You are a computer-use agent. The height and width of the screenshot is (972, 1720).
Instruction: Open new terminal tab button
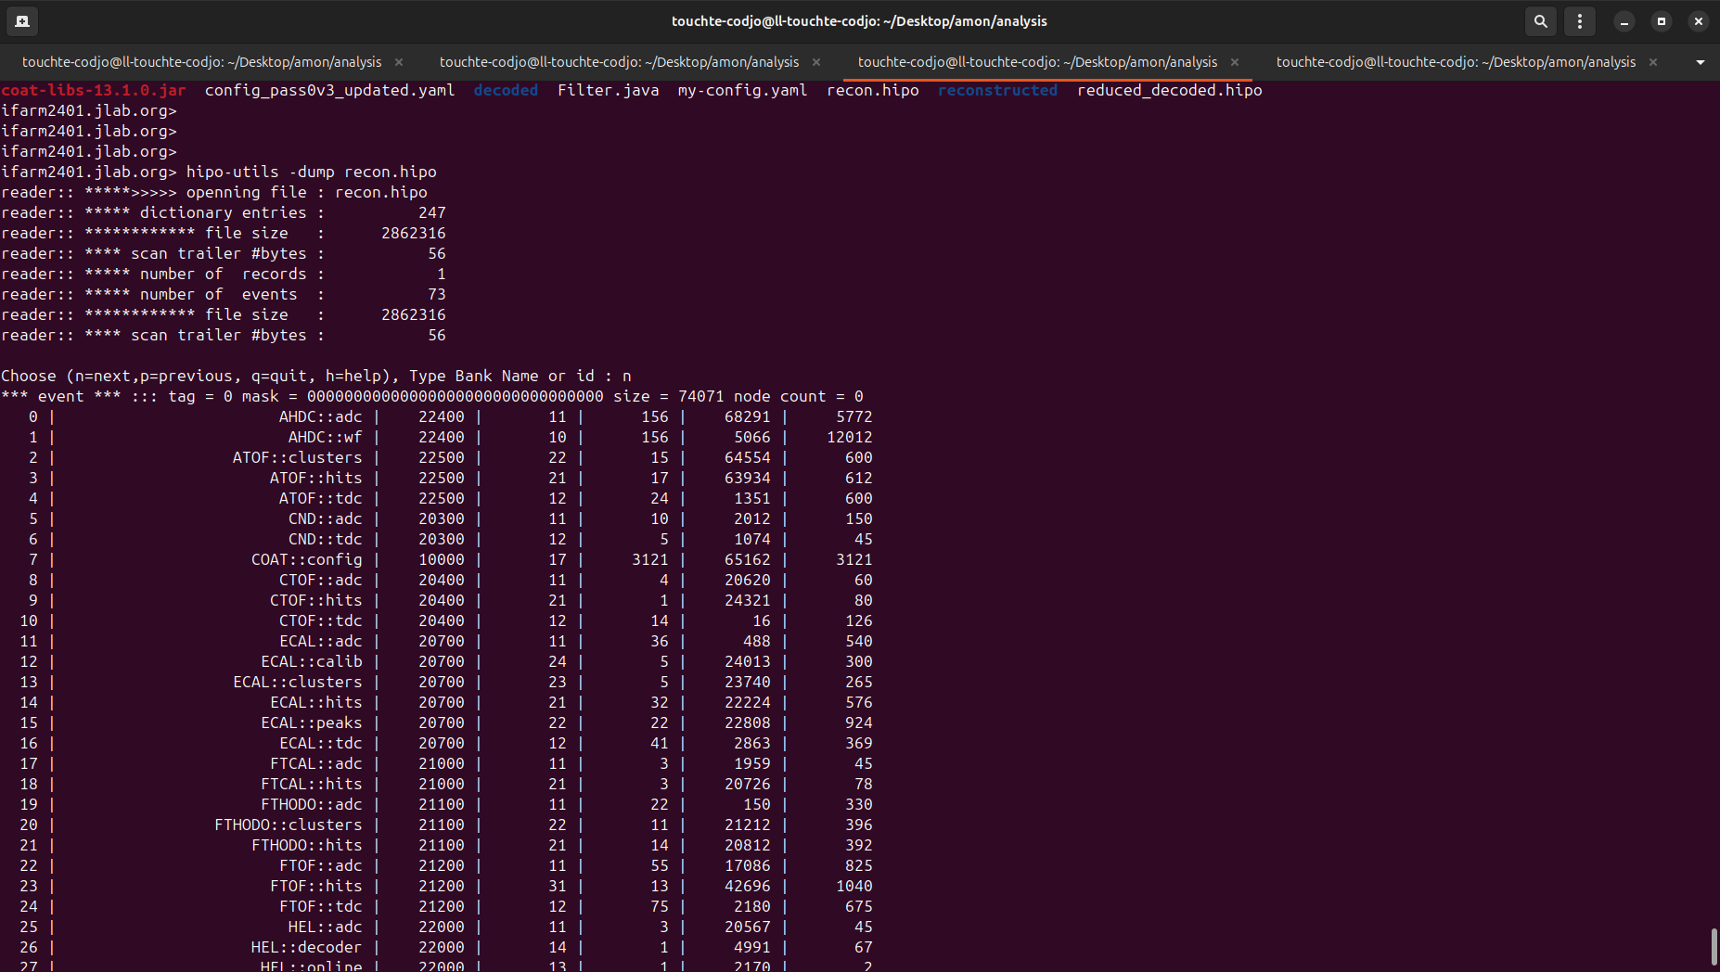click(x=22, y=20)
